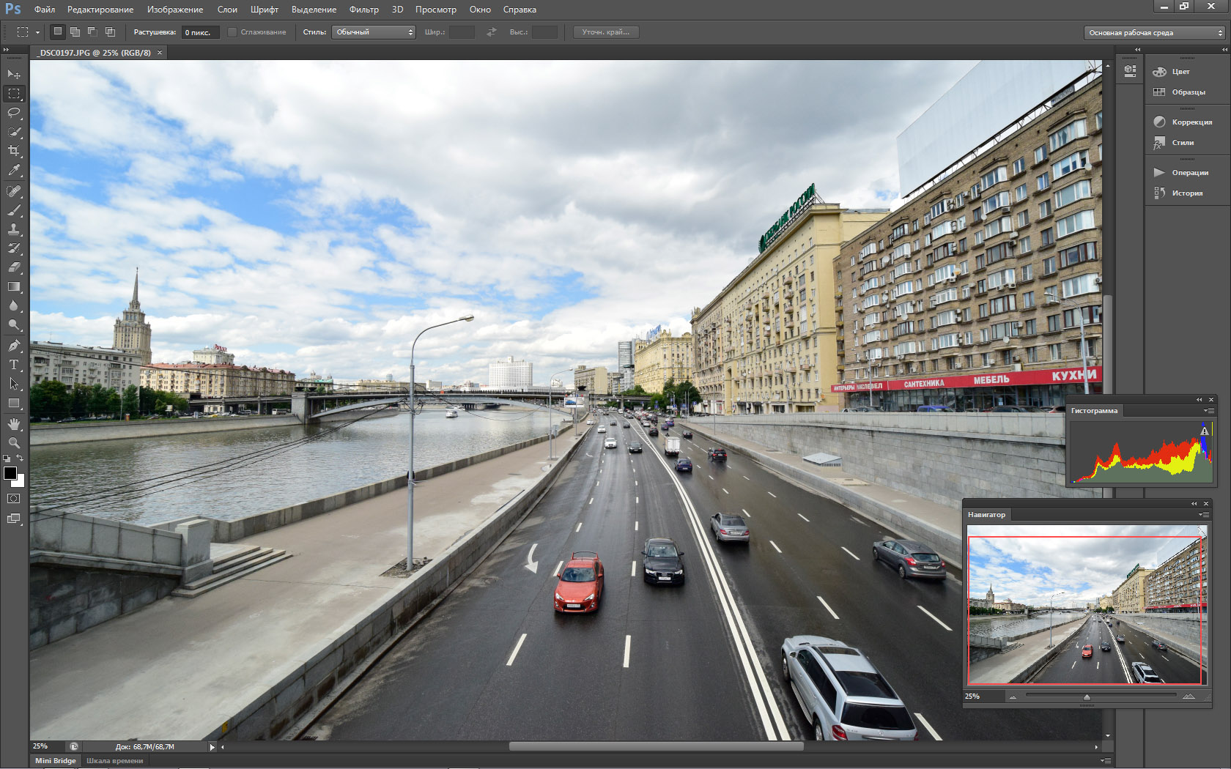Click the background color swatch
Image resolution: width=1231 pixels, height=769 pixels.
click(x=20, y=482)
